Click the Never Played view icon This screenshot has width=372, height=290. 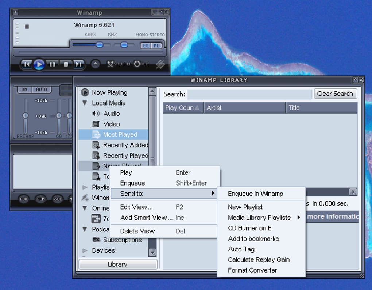[96, 166]
